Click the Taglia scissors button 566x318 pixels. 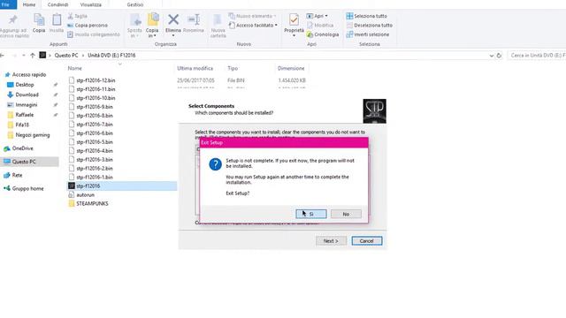pyautogui.click(x=78, y=16)
